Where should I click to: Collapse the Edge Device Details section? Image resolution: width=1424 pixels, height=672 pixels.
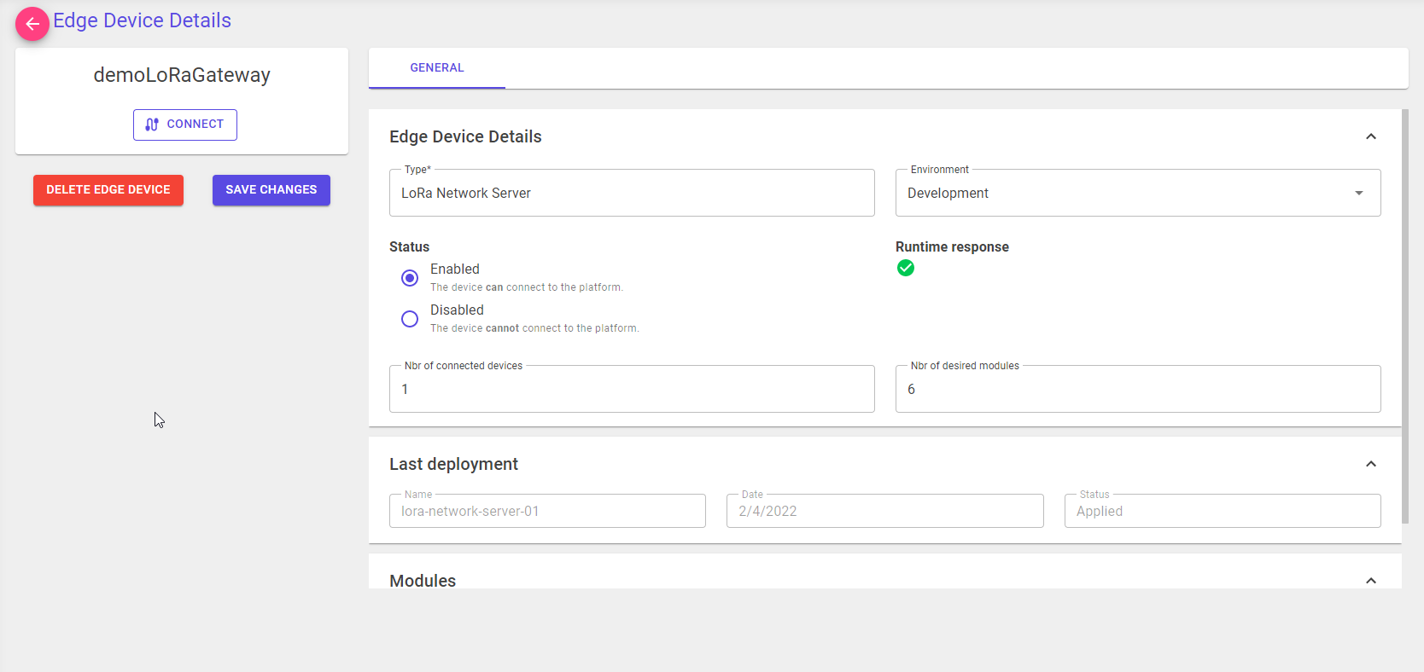tap(1370, 137)
